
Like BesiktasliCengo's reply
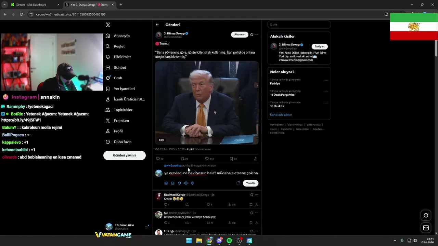click(x=208, y=205)
